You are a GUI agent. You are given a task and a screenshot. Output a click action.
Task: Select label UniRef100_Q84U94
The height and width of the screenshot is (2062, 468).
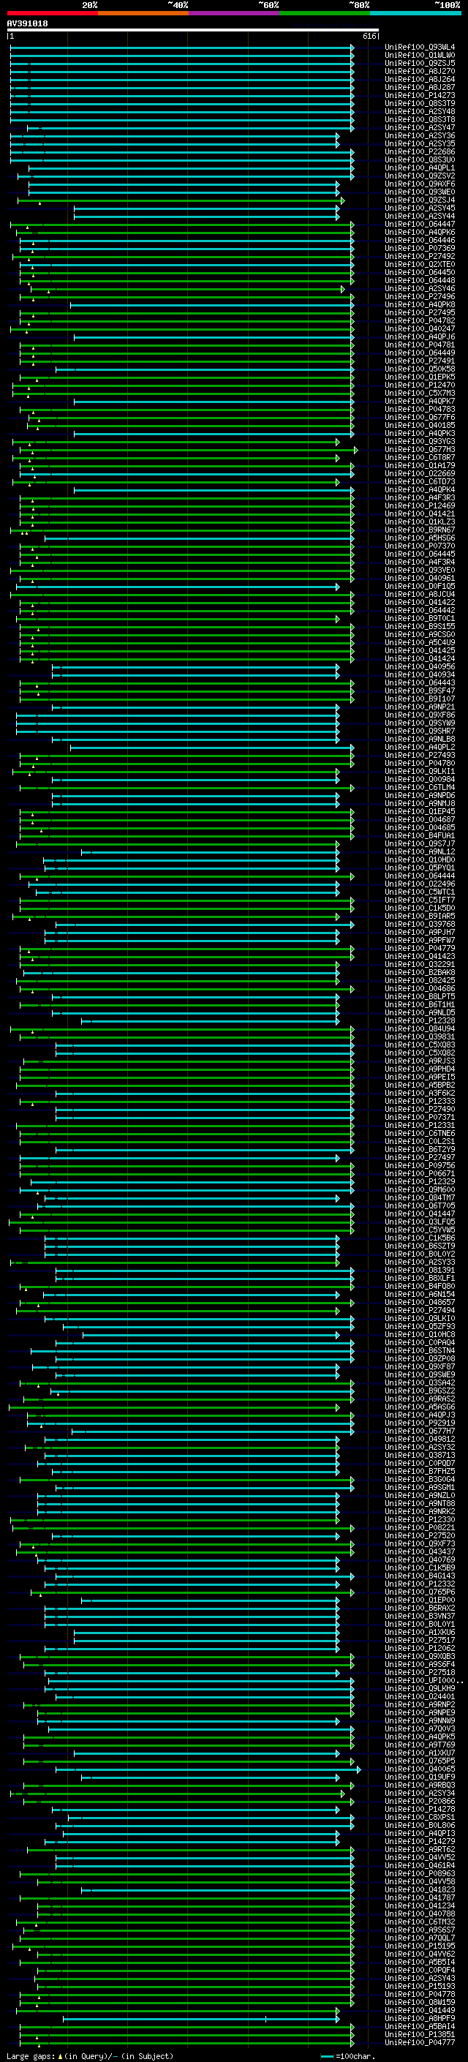420,1029
